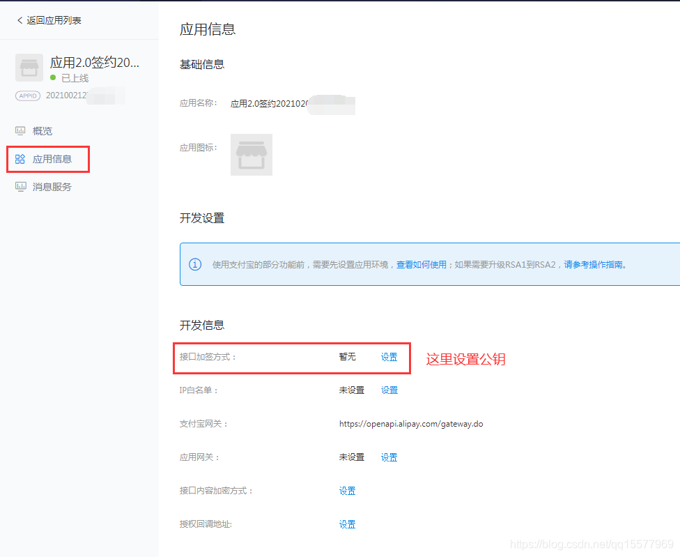The height and width of the screenshot is (557, 680).
Task: Open the 概览 menu item
Action: [x=42, y=131]
